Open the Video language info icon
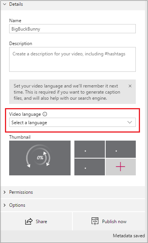 click(x=45, y=114)
